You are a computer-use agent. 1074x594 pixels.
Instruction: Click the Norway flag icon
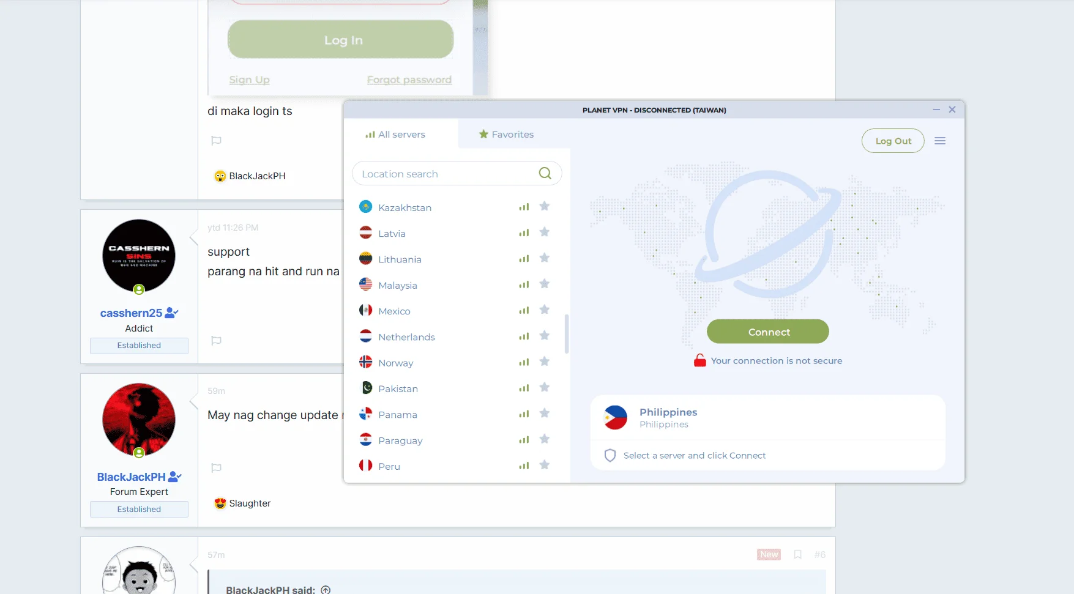coord(365,362)
